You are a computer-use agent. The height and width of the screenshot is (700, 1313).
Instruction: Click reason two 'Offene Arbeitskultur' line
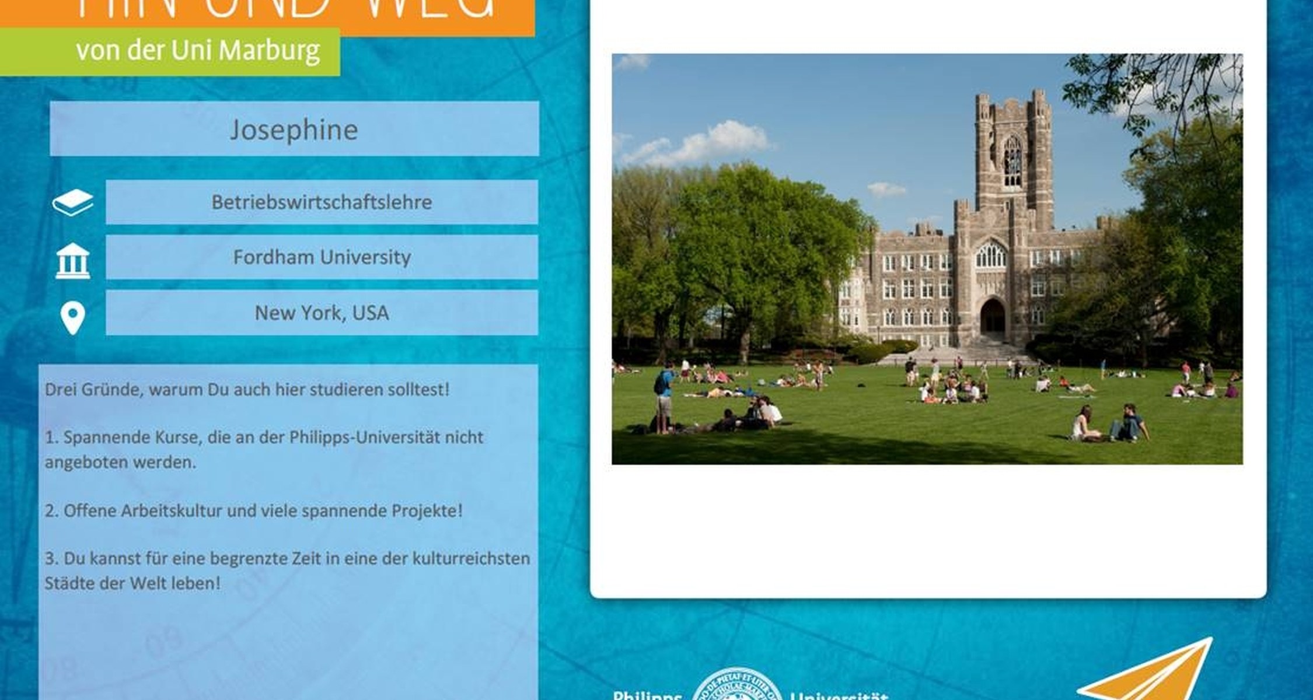[x=254, y=510]
